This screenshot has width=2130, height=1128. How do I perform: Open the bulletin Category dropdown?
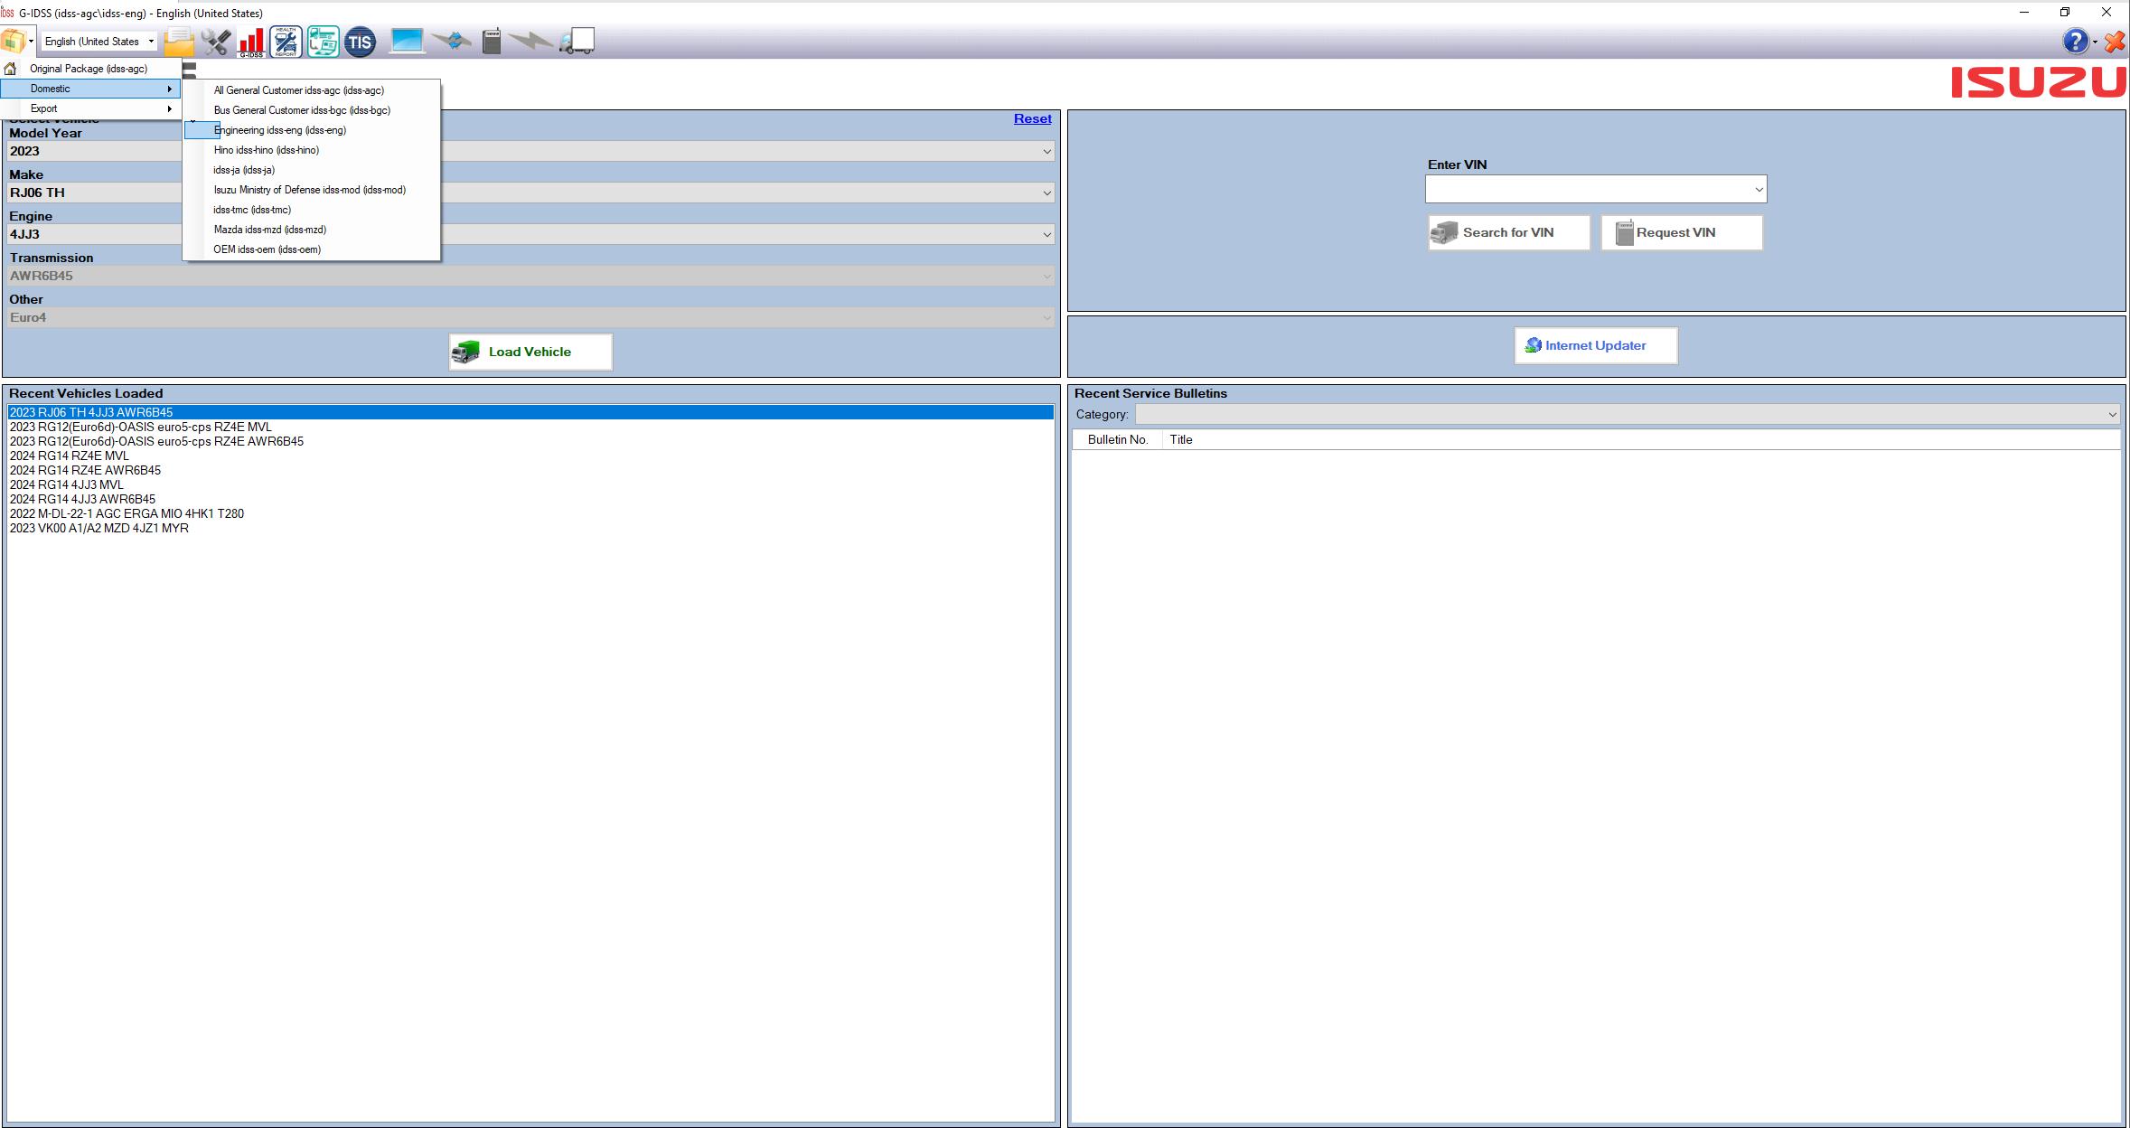(2111, 414)
